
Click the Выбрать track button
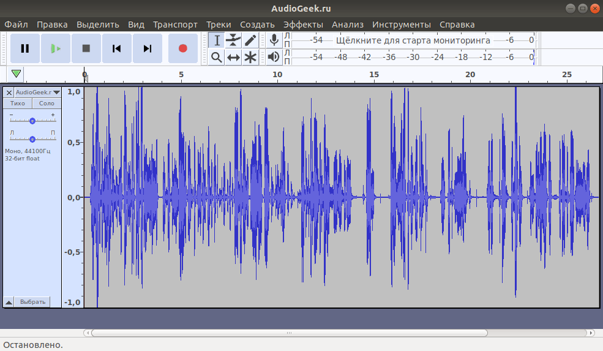pos(32,302)
